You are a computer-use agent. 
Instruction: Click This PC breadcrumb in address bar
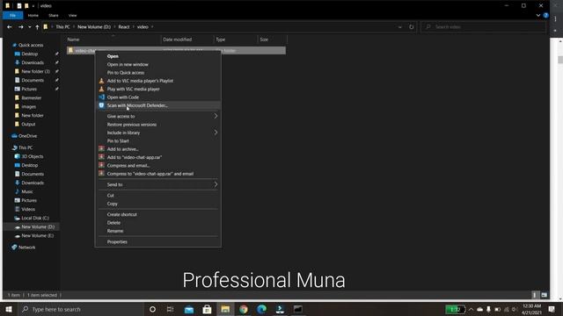point(62,27)
